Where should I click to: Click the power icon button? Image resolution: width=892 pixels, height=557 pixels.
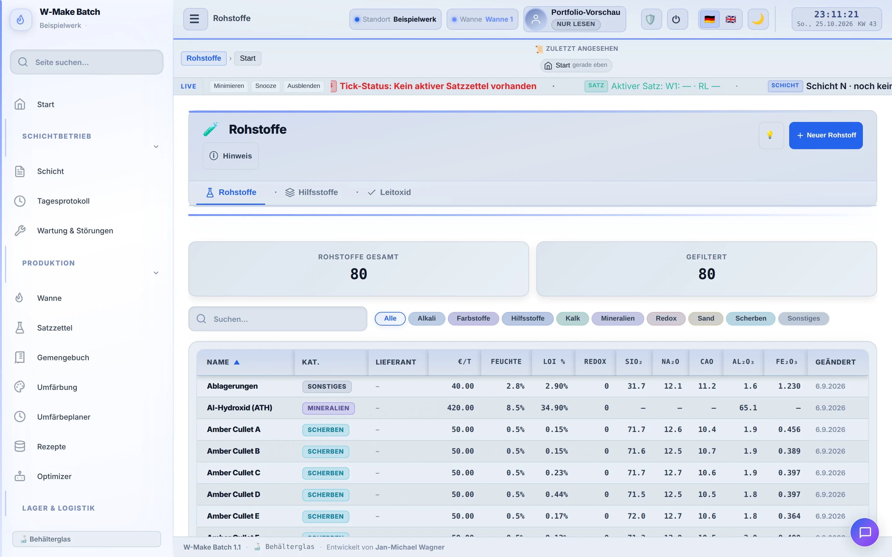click(x=677, y=19)
